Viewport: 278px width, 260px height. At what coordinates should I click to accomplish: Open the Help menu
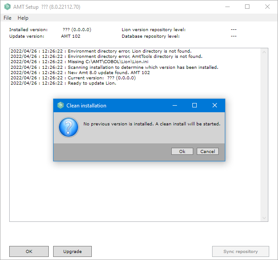23,18
